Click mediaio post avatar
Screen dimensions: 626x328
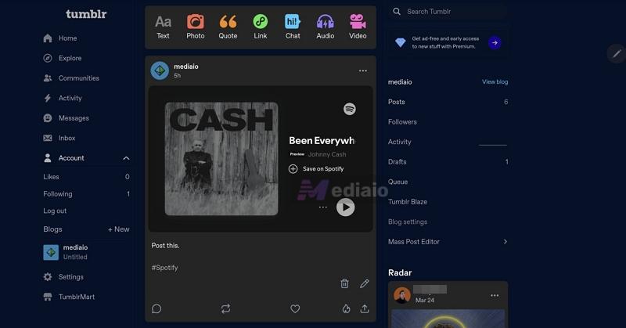pyautogui.click(x=160, y=70)
